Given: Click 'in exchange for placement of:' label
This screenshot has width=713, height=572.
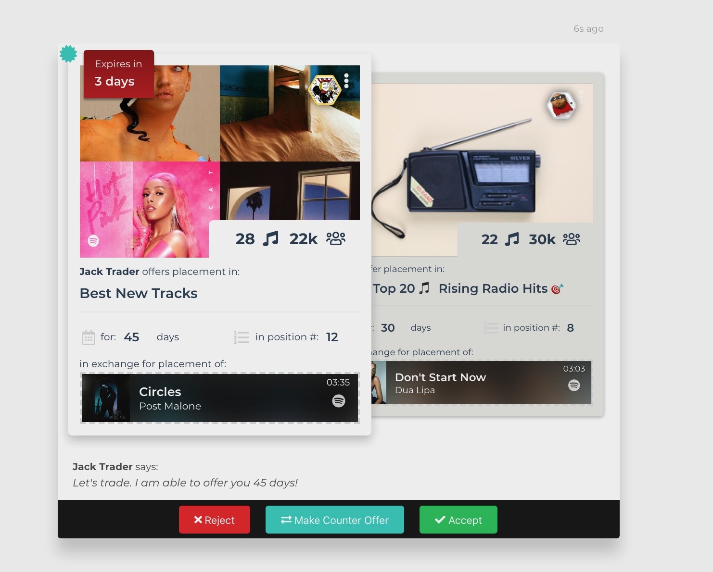Looking at the screenshot, I should (153, 364).
